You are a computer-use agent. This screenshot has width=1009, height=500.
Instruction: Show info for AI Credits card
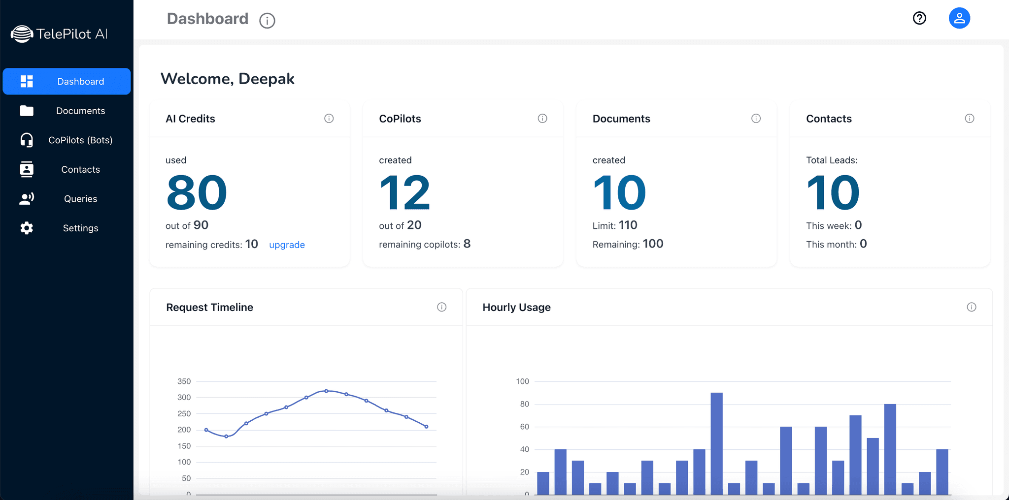click(329, 119)
